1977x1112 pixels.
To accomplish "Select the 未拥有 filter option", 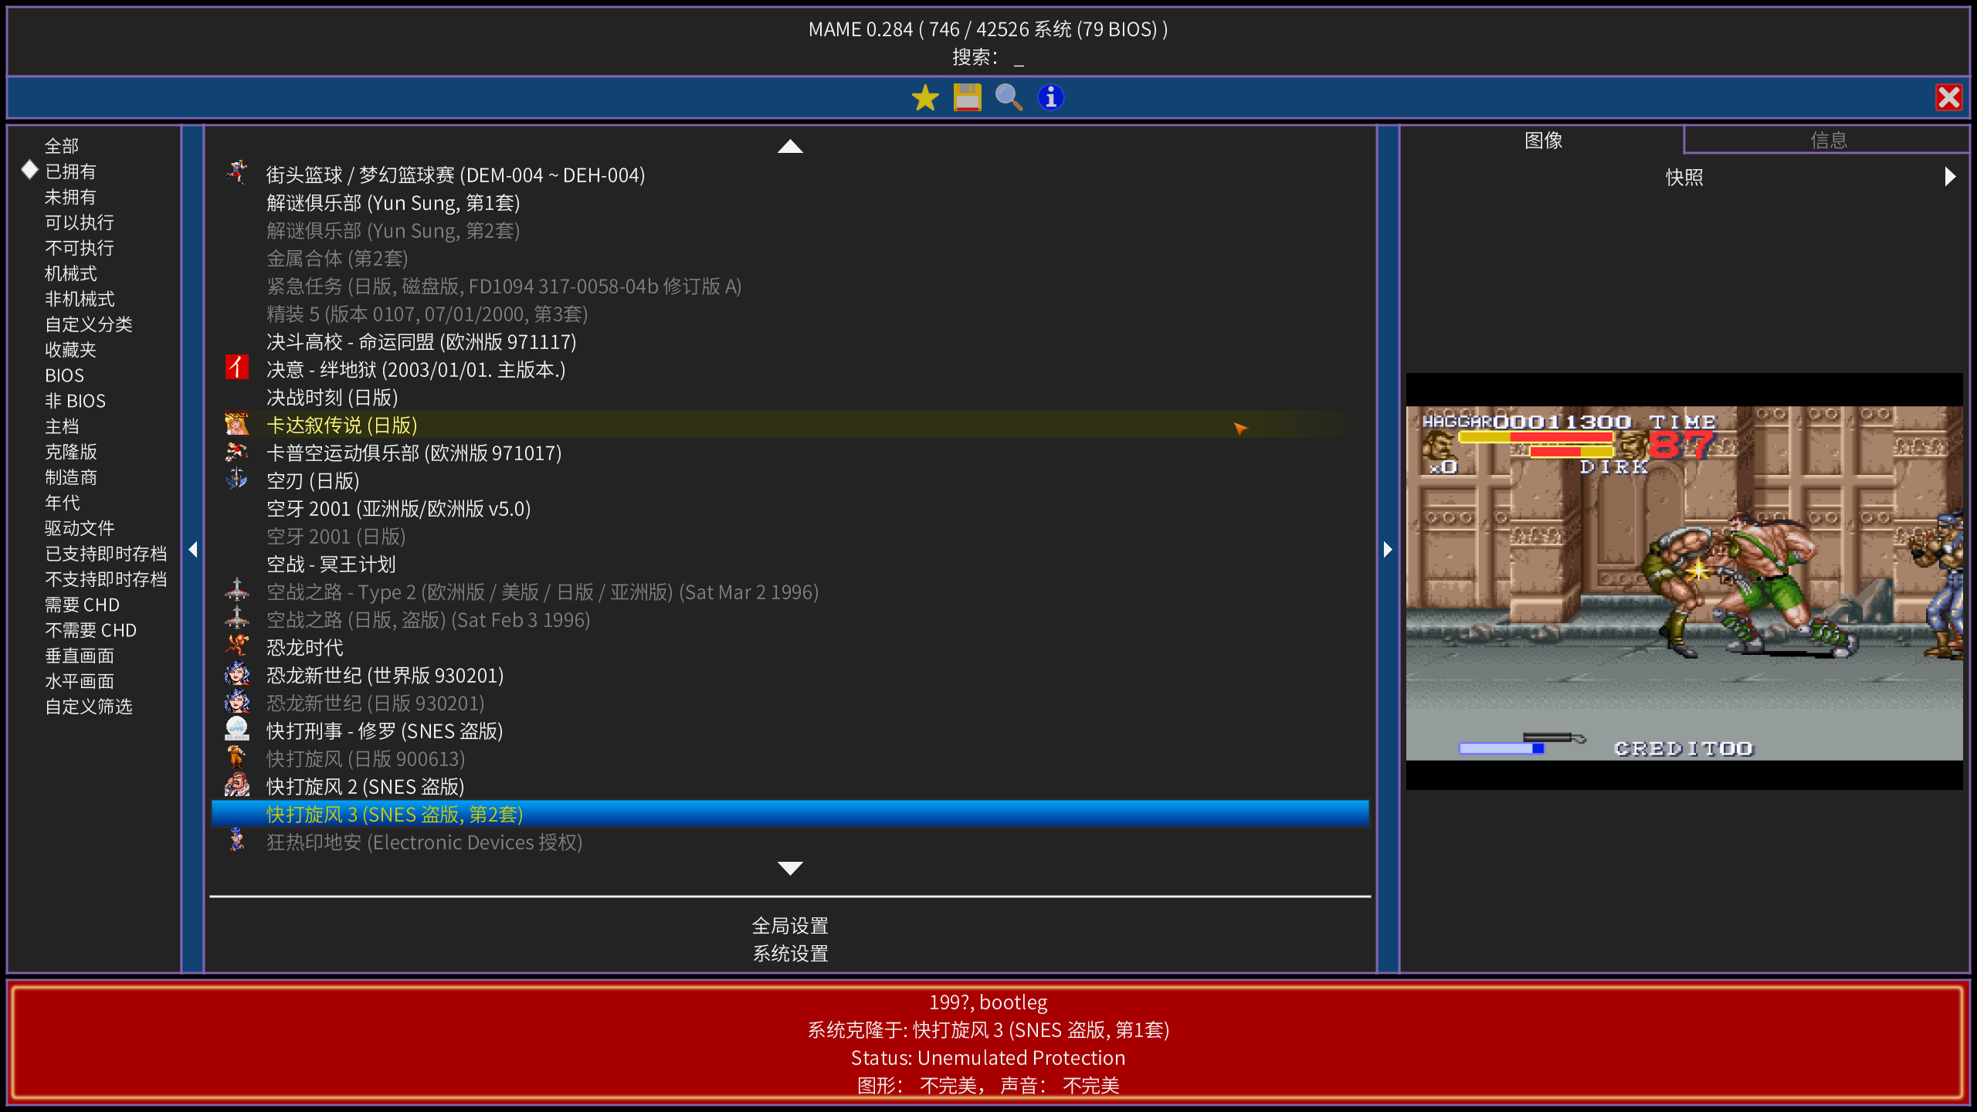I will coord(70,197).
